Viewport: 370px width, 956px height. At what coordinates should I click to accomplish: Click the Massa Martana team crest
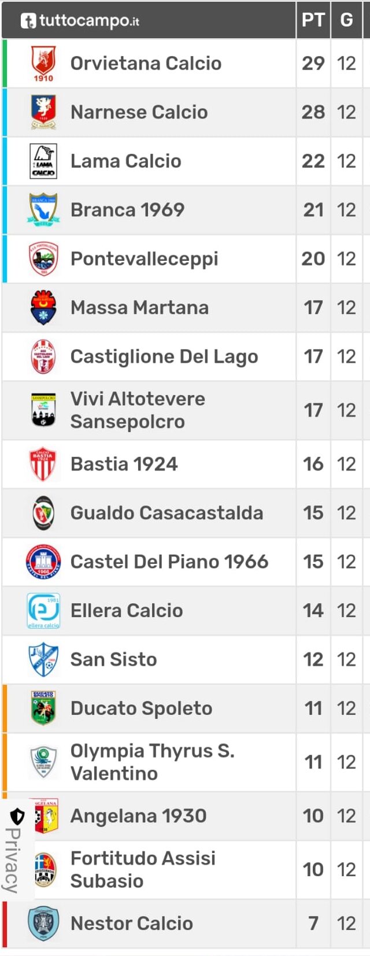tap(43, 308)
